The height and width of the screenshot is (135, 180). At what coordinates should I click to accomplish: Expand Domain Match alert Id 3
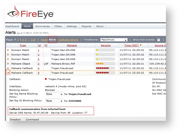(x=8, y=59)
